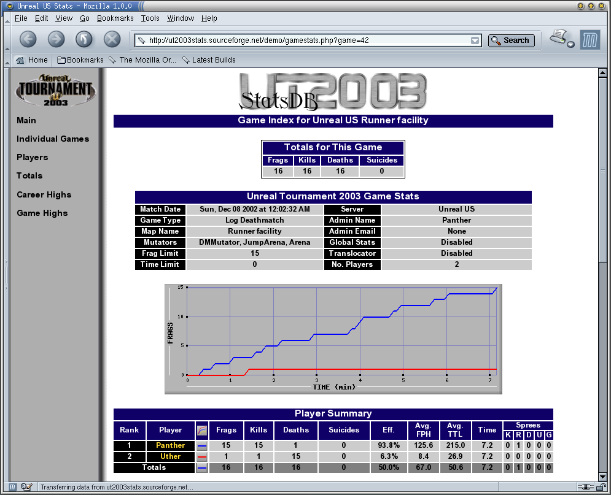Open the Latest Builds bookmark
Screen dimensions: 611x495
coord(209,60)
